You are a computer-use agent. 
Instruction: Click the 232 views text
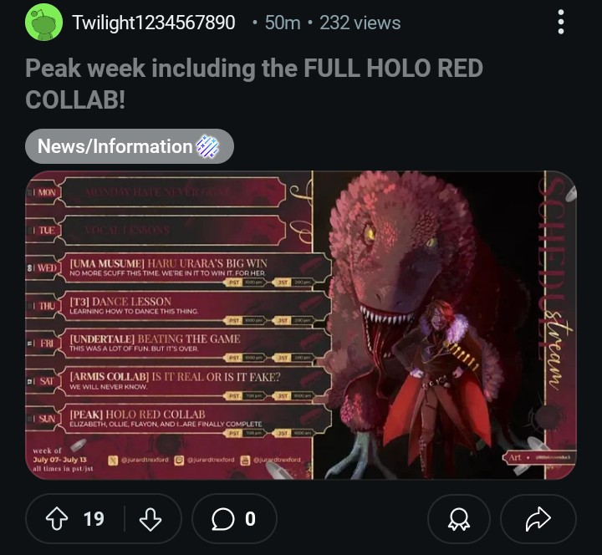[x=360, y=23]
